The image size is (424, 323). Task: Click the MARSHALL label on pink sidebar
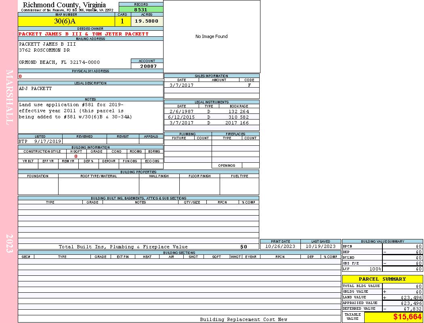click(x=9, y=97)
